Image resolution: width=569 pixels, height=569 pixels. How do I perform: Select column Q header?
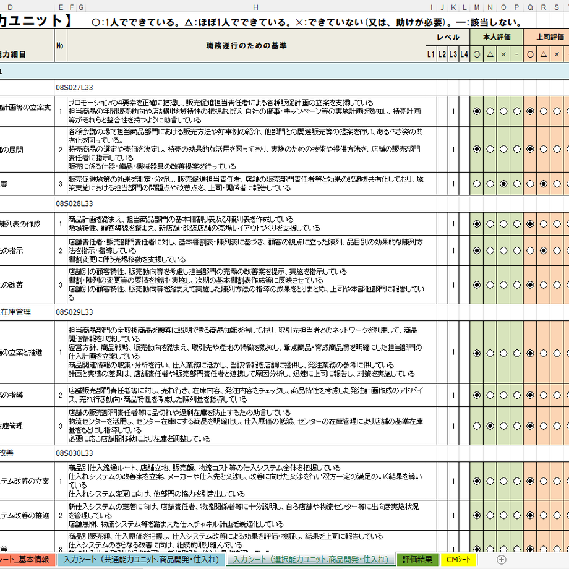coord(530,7)
